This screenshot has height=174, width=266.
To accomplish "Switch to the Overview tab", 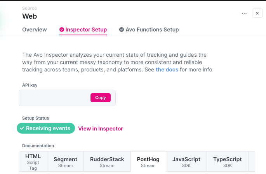I will coord(35,30).
